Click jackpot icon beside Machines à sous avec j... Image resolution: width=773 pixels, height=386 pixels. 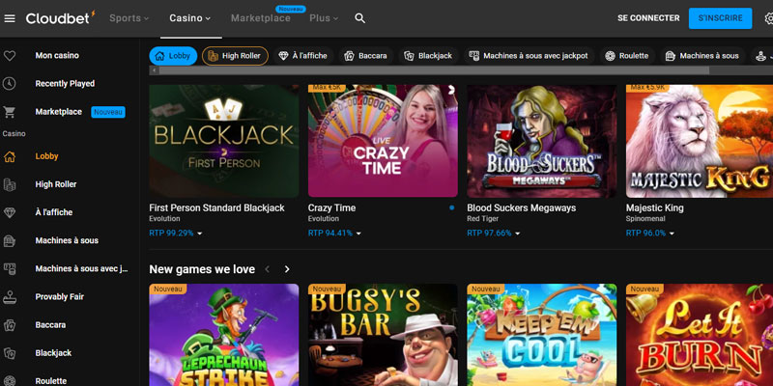pos(10,269)
